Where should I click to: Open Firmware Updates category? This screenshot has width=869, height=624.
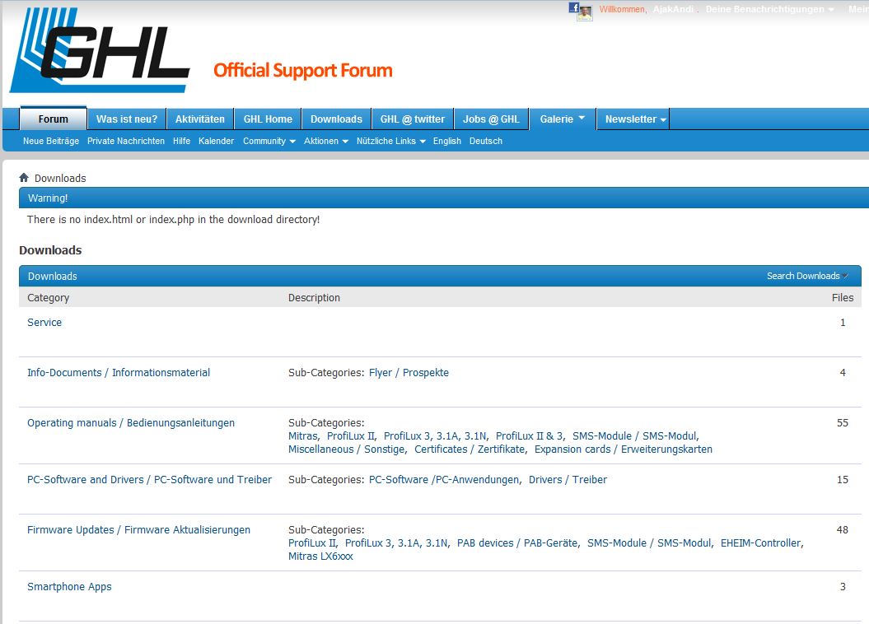click(138, 530)
